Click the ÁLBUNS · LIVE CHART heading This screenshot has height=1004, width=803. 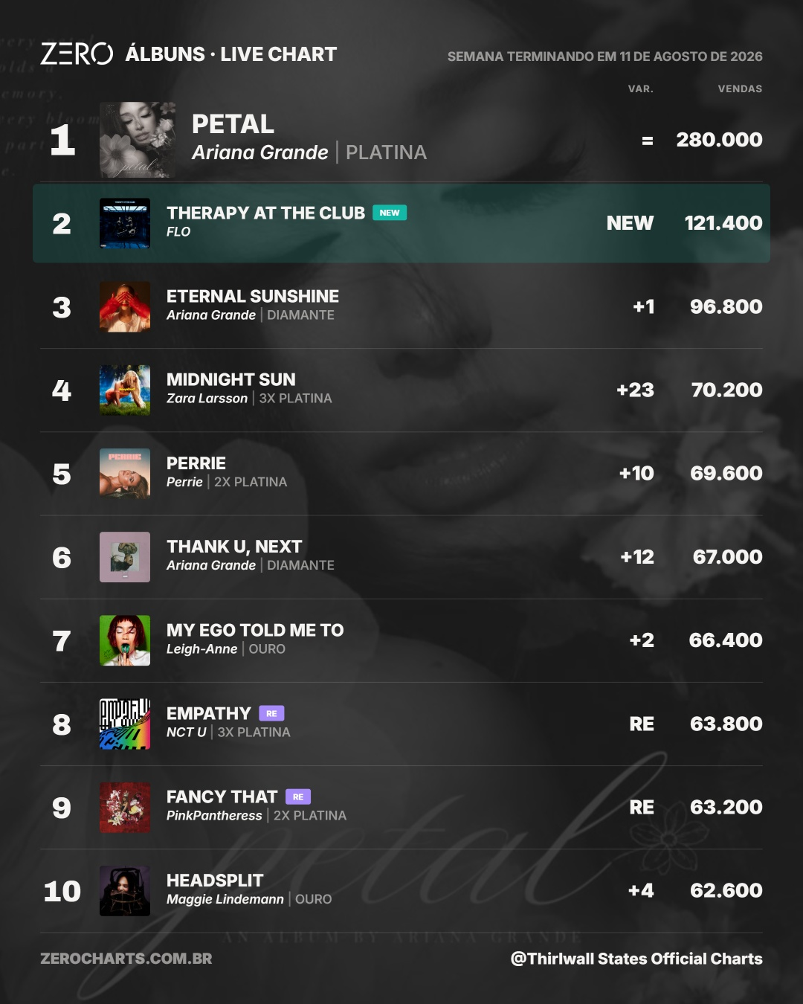coord(231,54)
